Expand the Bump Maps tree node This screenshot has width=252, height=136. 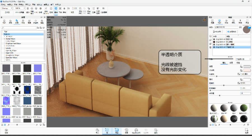5,39
